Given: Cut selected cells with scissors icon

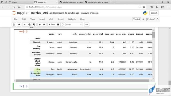Looking at the screenshot, I should pos(25,25).
